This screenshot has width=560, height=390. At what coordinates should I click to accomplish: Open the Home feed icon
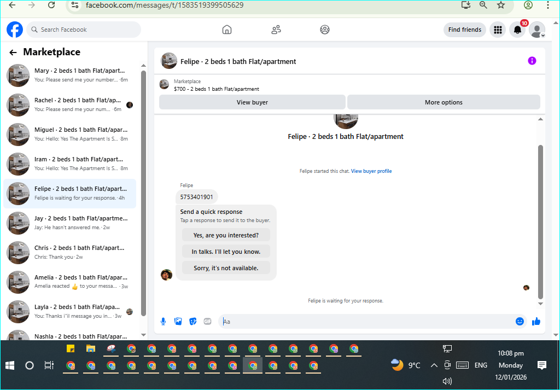(x=227, y=30)
